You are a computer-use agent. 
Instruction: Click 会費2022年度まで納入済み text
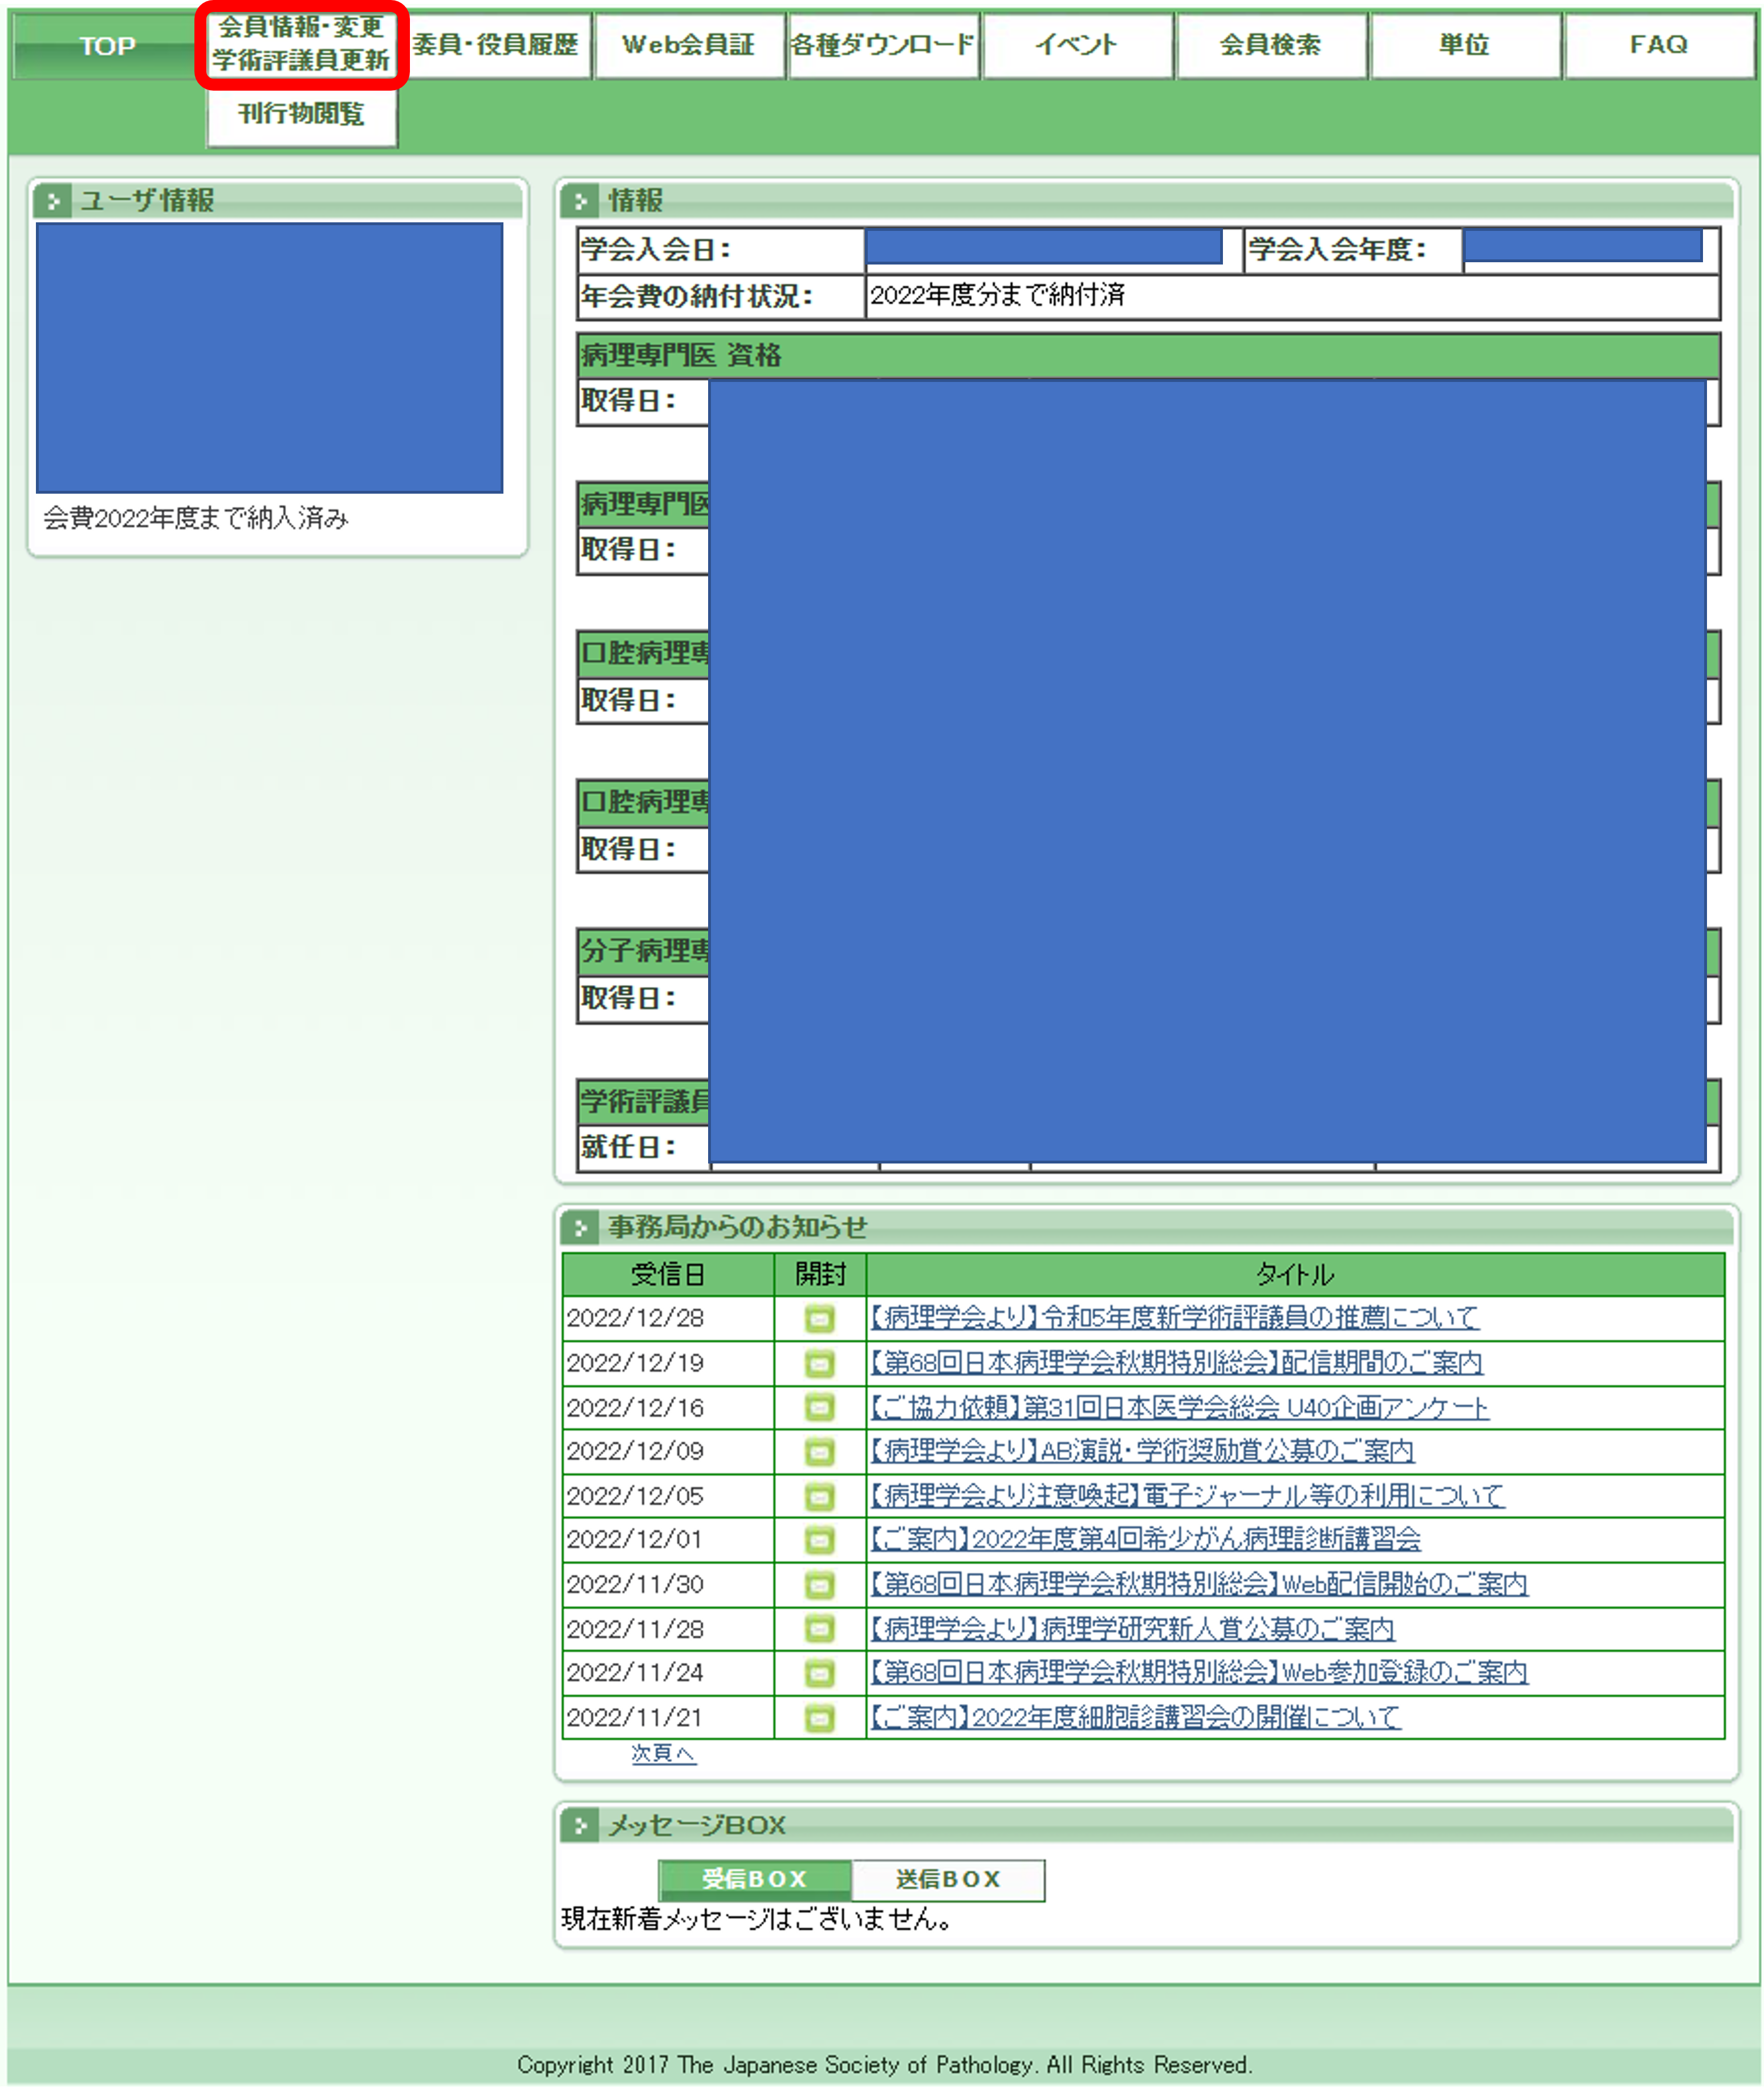pos(196,518)
